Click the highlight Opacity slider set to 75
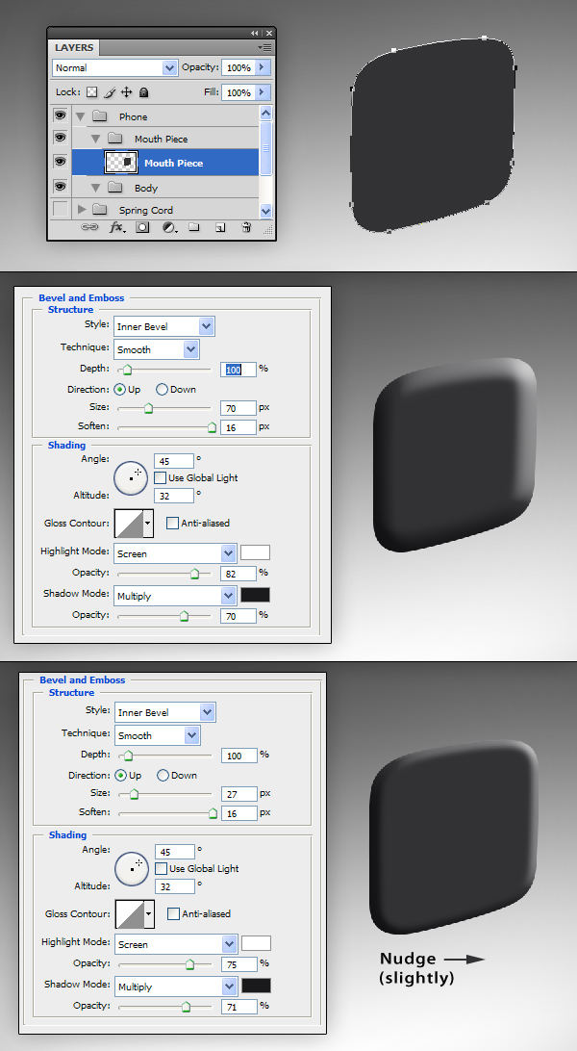Image resolution: width=577 pixels, height=1051 pixels. pyautogui.click(x=189, y=964)
